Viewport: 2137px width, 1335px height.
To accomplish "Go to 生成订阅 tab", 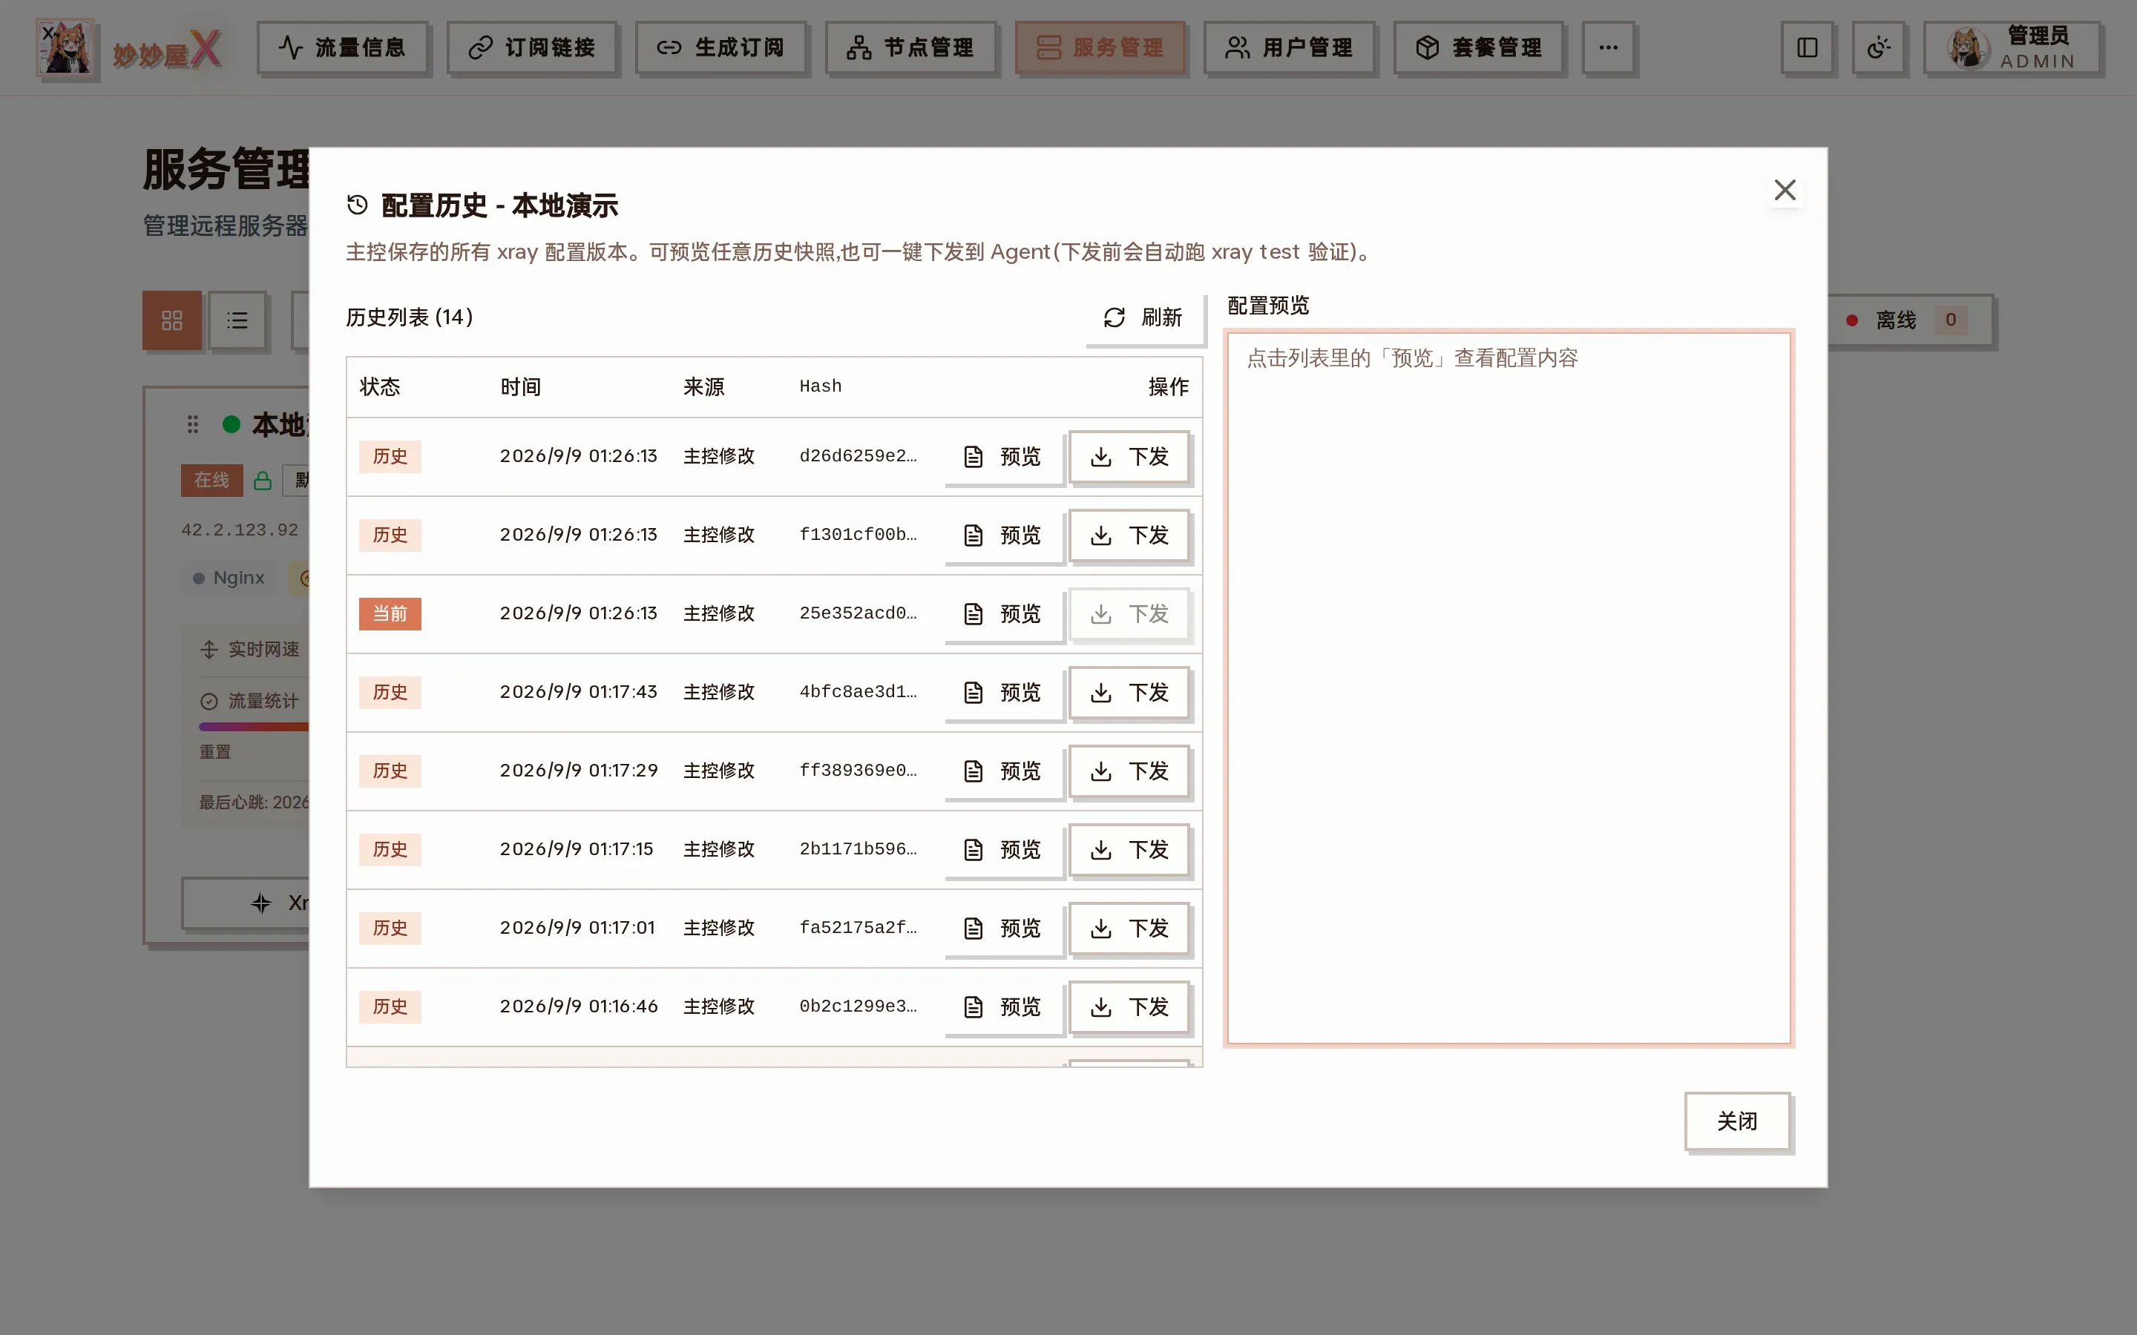I will [x=720, y=47].
